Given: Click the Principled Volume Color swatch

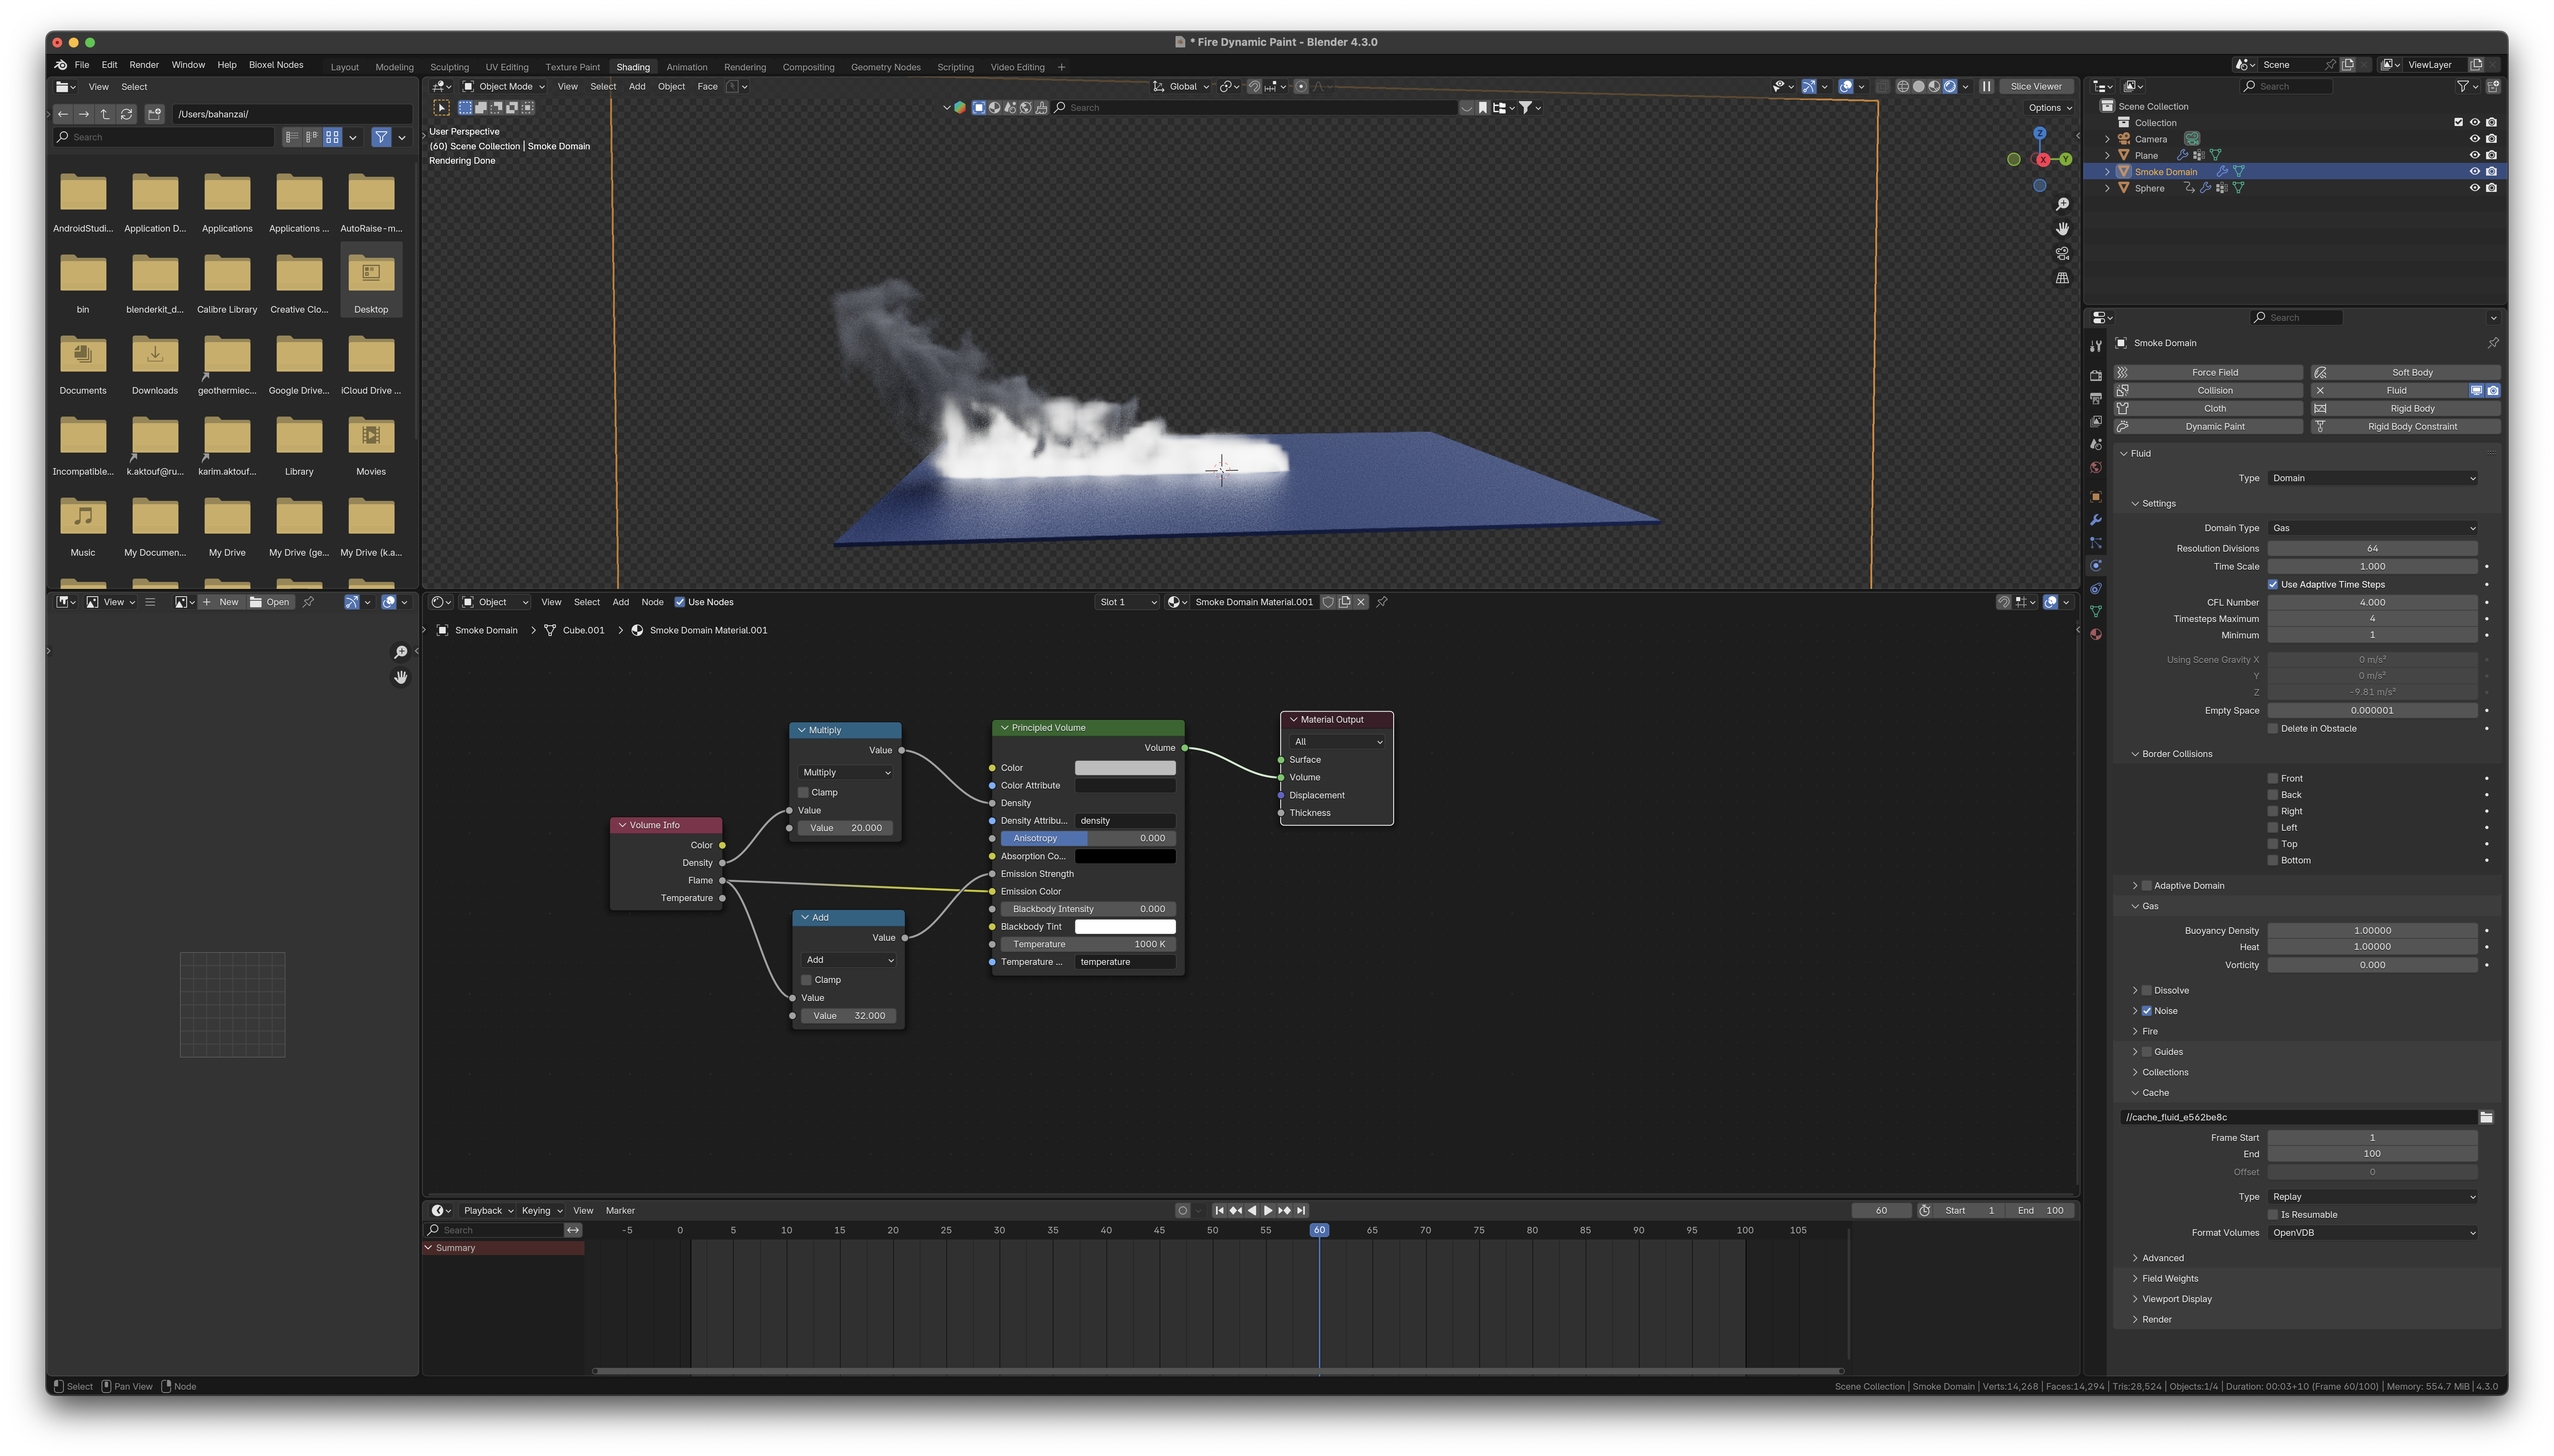Looking at the screenshot, I should 1125,768.
